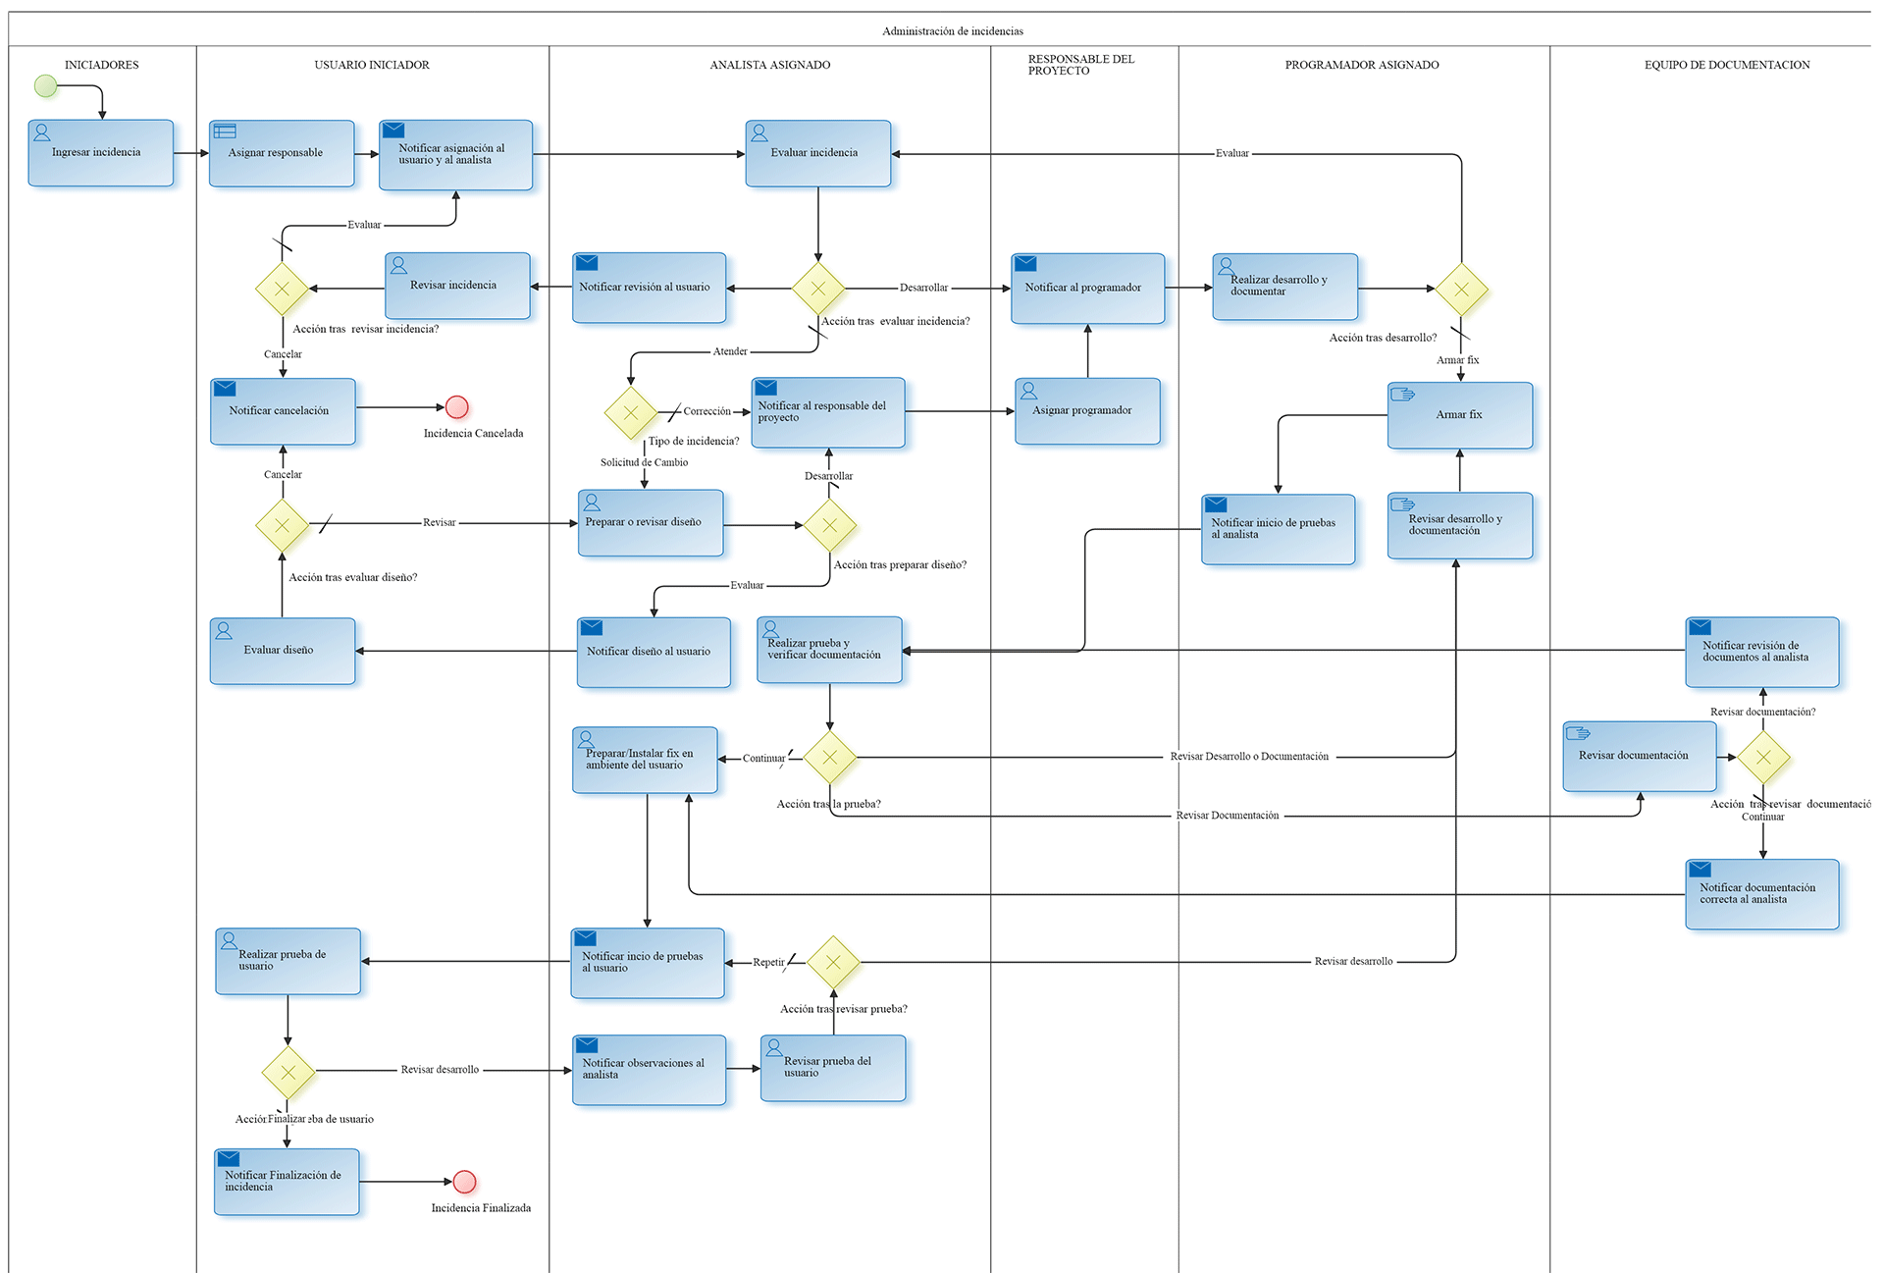Click the 'Atender' flow label

point(730,351)
